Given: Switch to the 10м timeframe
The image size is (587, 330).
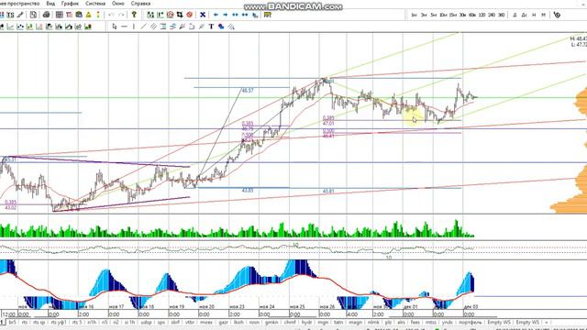Looking at the screenshot, I should tap(443, 15).
